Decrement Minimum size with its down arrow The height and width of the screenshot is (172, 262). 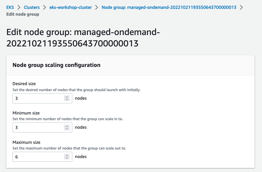[66, 128]
